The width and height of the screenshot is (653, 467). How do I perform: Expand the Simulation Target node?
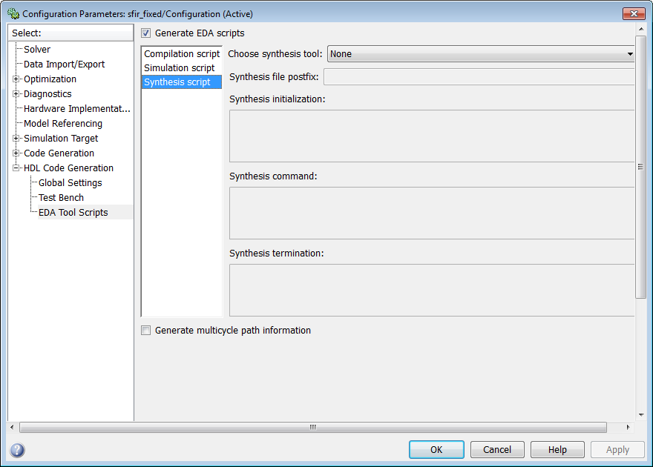coord(16,139)
